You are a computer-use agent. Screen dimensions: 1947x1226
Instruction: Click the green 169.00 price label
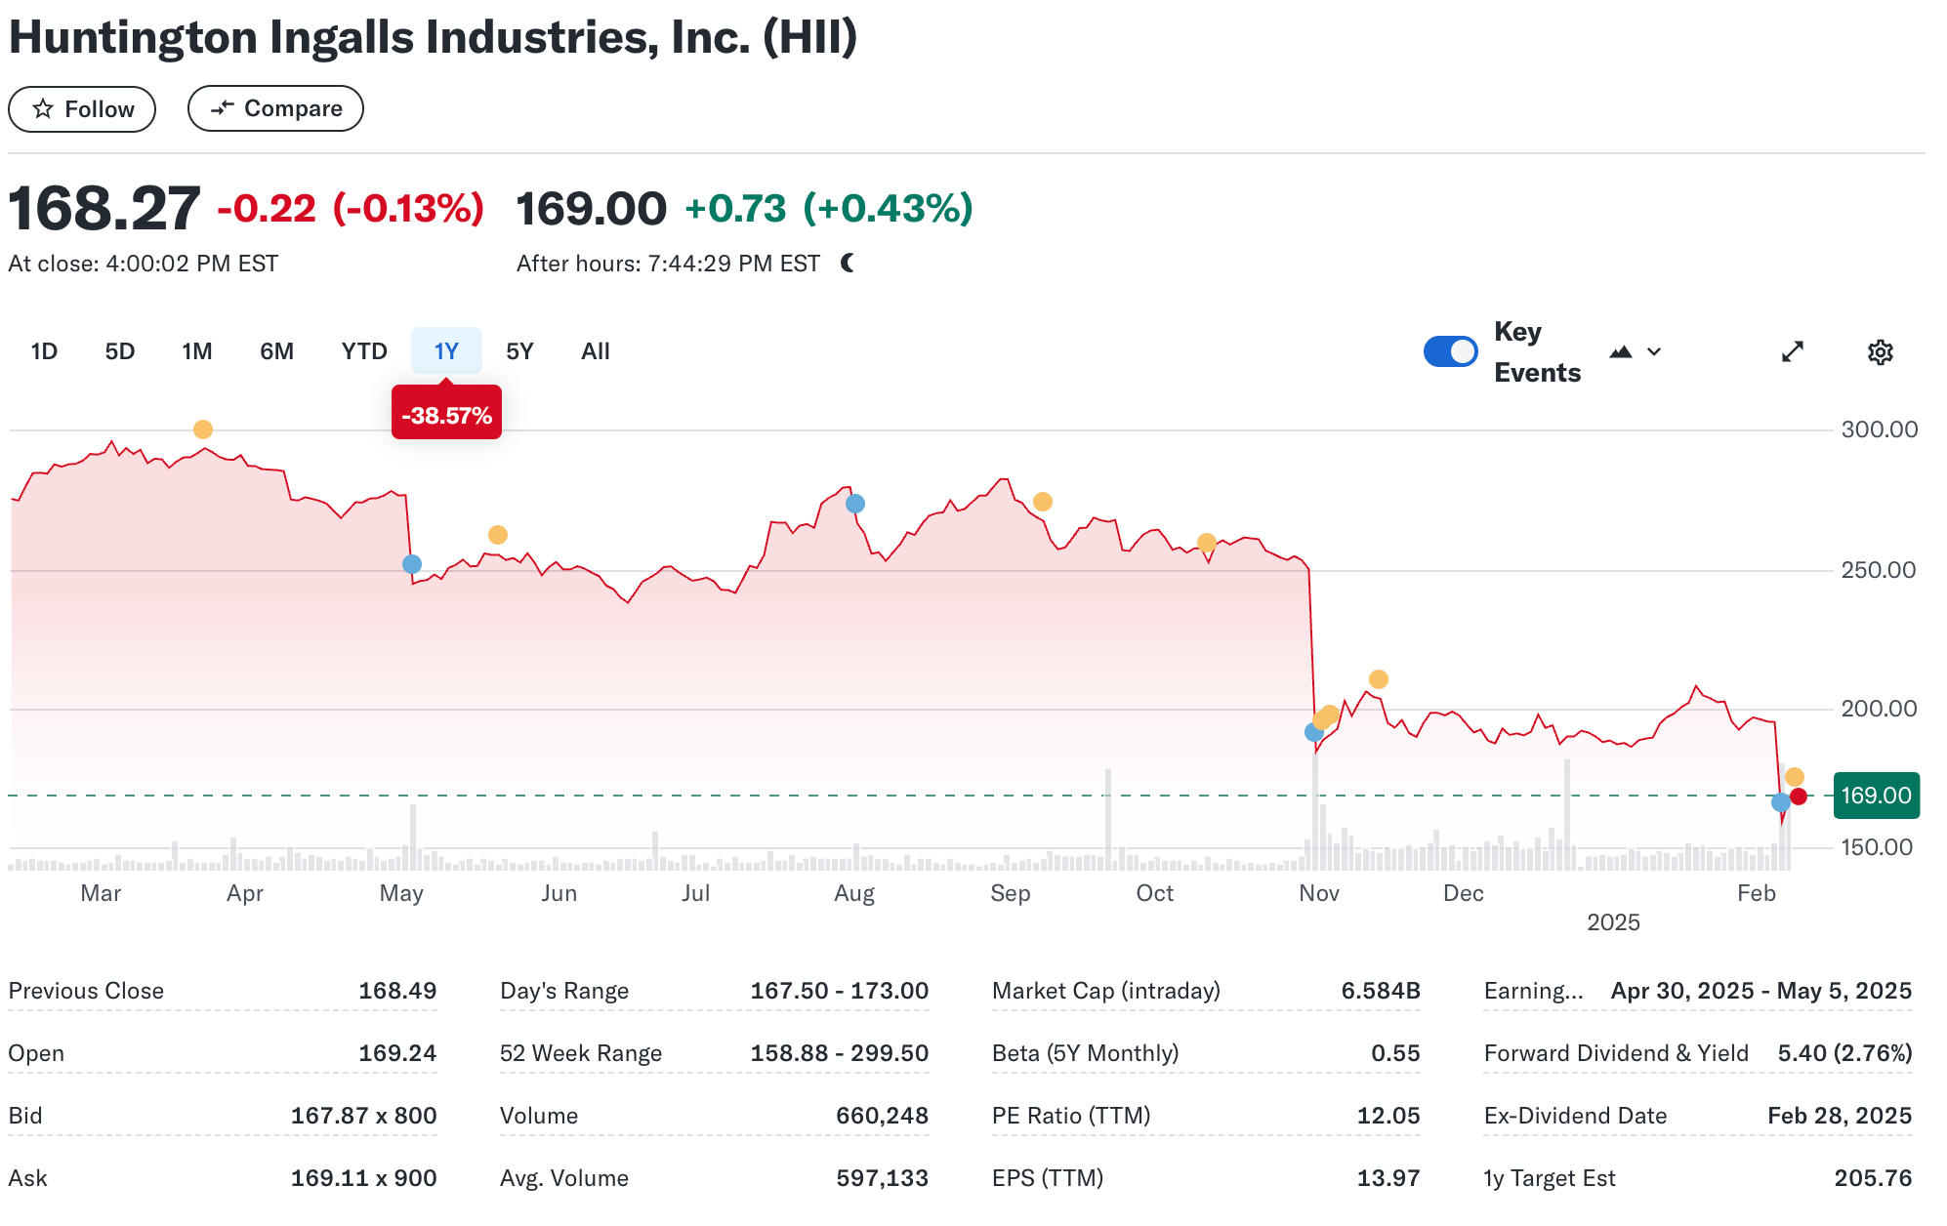click(x=1876, y=796)
